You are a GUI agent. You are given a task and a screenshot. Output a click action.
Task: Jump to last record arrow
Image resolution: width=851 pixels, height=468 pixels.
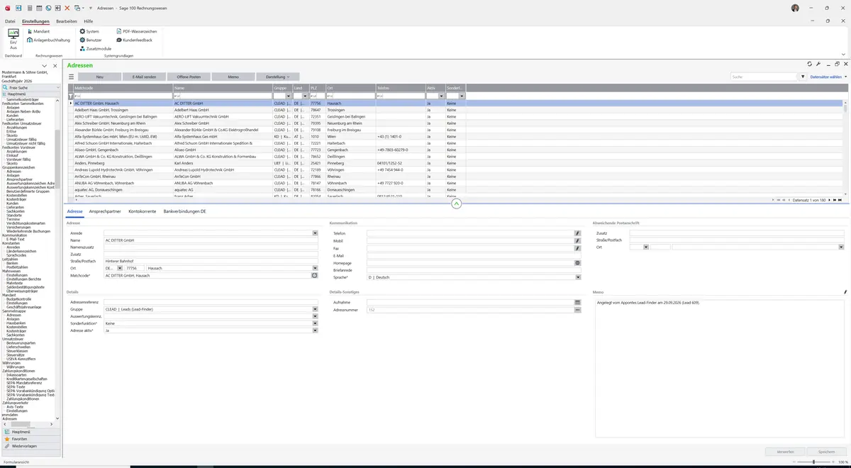[x=839, y=200]
